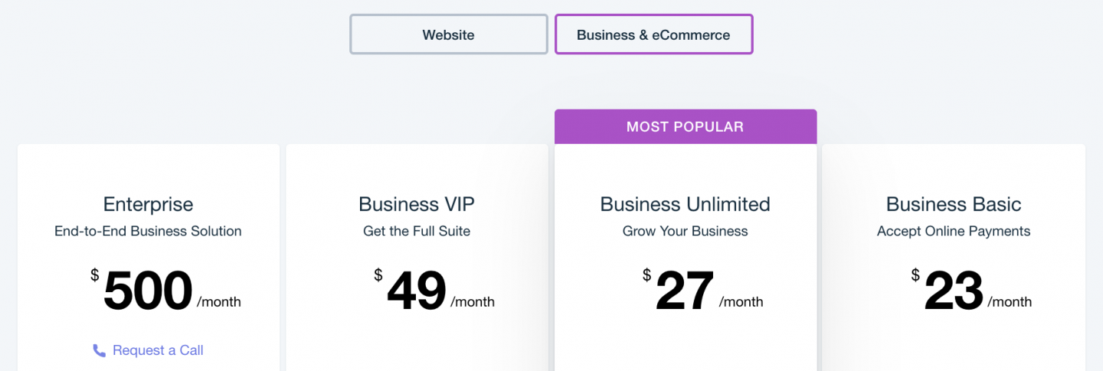
Task: Open the Request a Call link
Action: coord(158,350)
